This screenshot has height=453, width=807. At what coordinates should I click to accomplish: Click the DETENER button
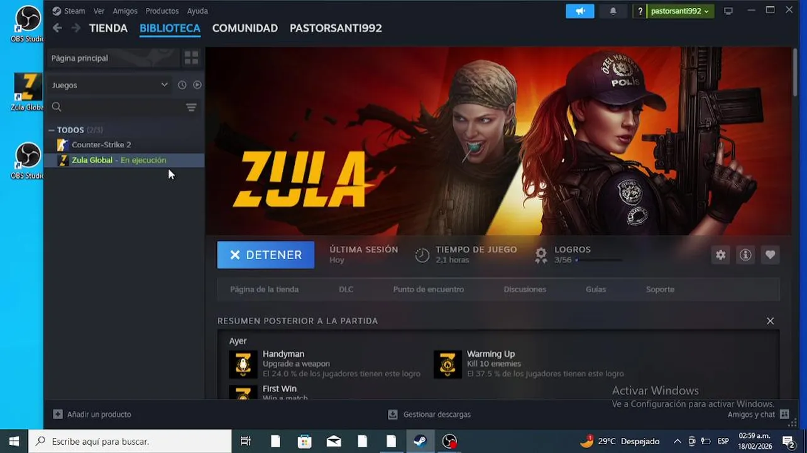[266, 255]
